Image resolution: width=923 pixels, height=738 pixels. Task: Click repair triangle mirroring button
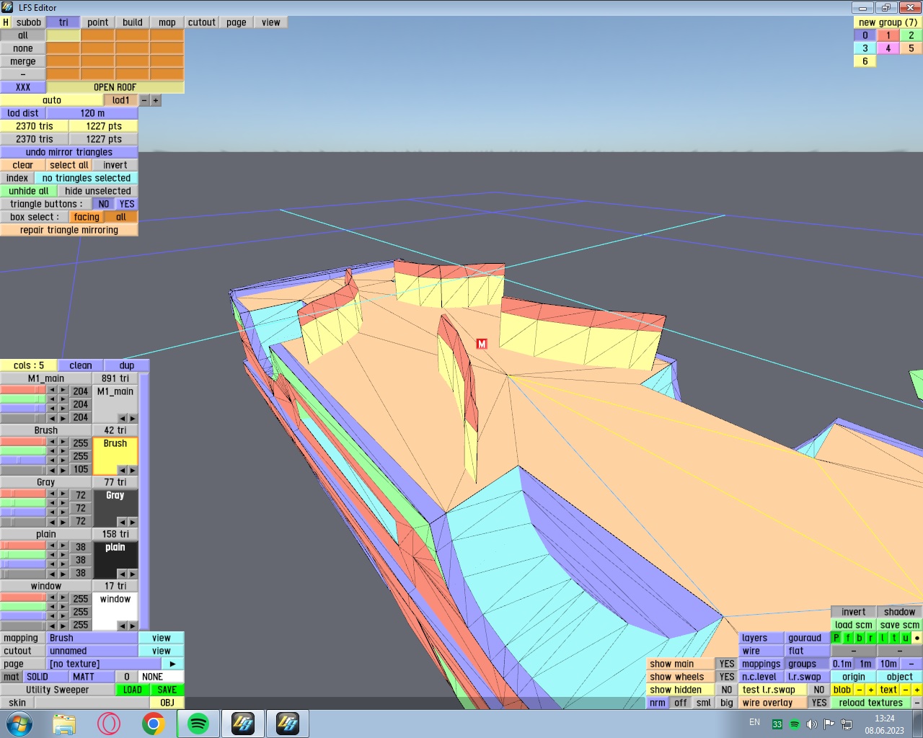click(69, 230)
